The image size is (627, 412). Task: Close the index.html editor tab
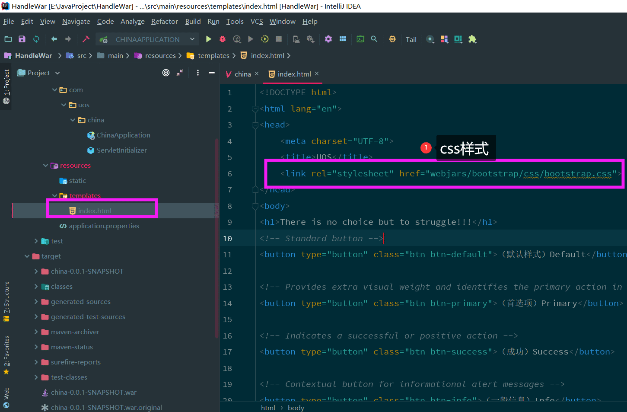click(x=317, y=73)
